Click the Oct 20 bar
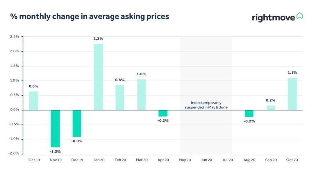Screen dimensions: 314x176 tap(292, 94)
